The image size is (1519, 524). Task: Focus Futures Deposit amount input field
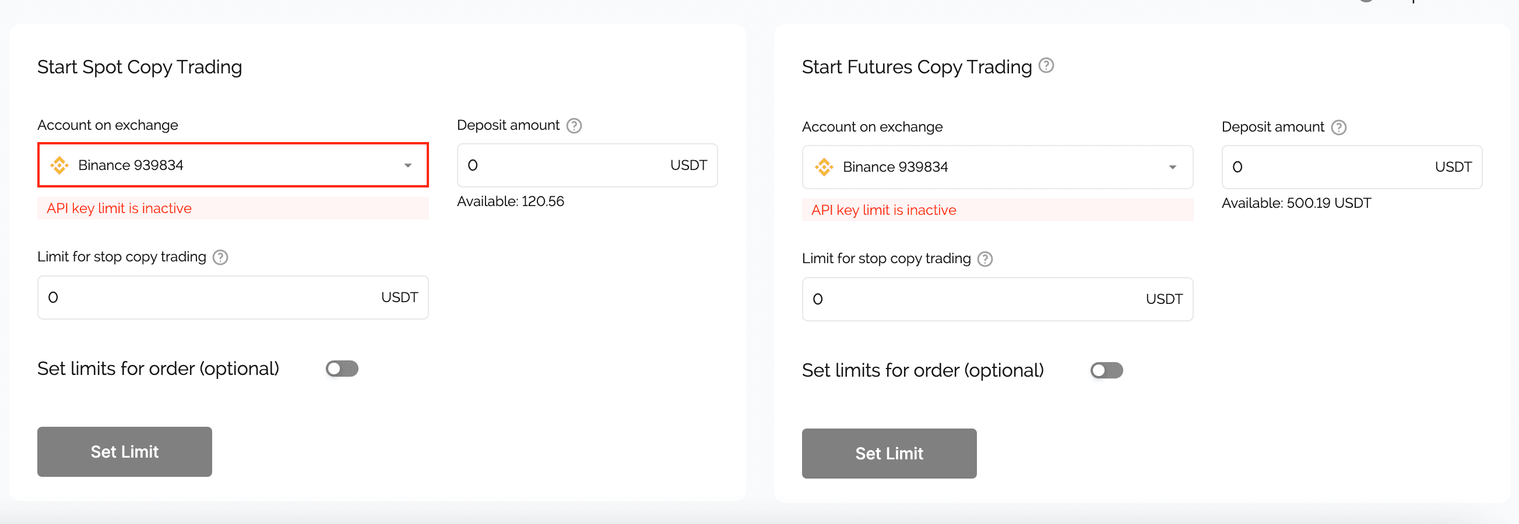click(x=1352, y=167)
